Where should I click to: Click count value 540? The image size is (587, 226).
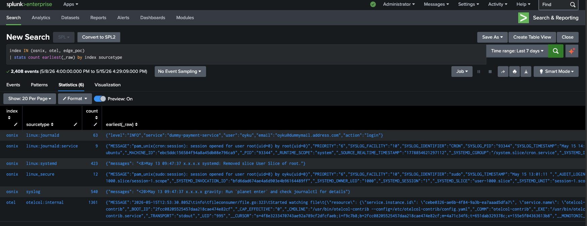click(94, 192)
